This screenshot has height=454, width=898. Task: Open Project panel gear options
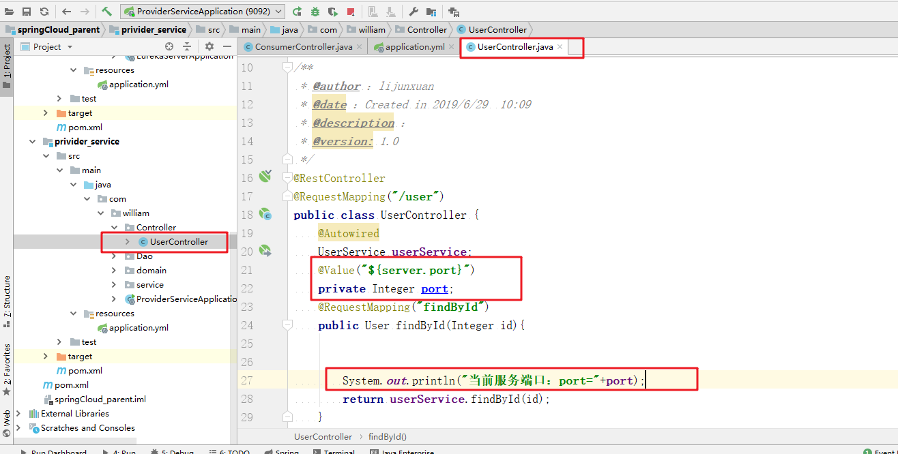[x=209, y=46]
